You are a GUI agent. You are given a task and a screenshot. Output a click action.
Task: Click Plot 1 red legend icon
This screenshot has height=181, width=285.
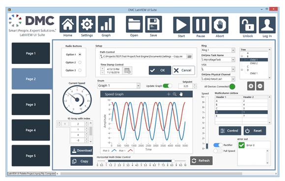tap(130, 151)
